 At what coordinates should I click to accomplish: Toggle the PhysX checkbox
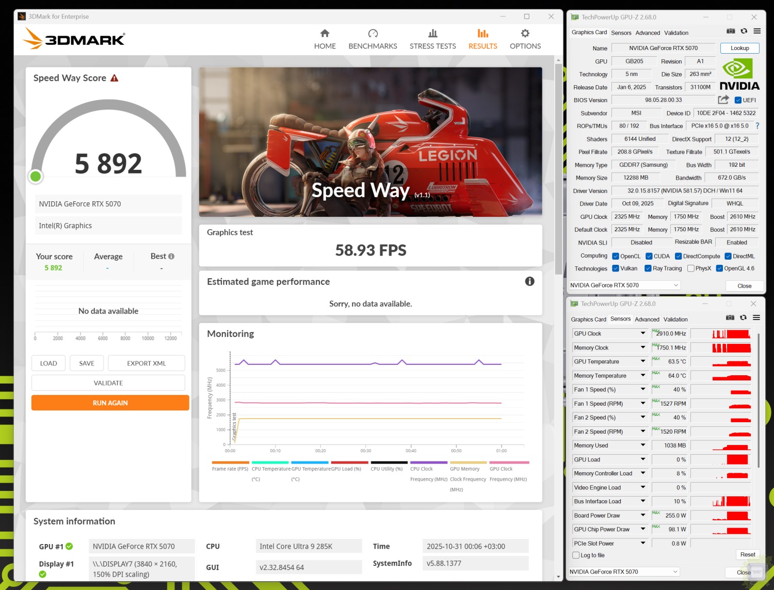691,268
